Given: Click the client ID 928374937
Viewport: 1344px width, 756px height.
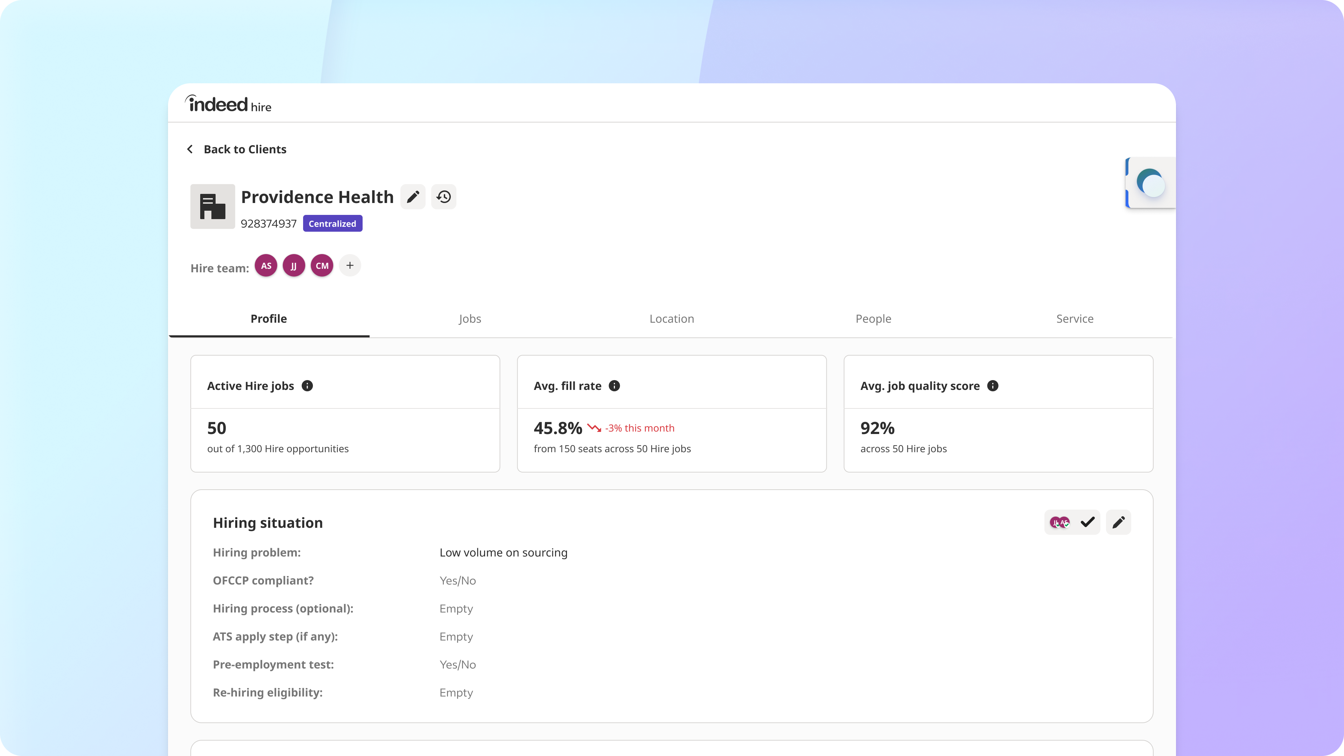Looking at the screenshot, I should (x=268, y=223).
